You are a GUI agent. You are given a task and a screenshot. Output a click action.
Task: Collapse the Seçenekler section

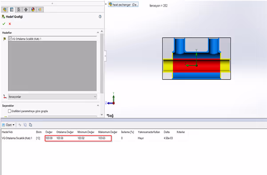tap(98, 106)
